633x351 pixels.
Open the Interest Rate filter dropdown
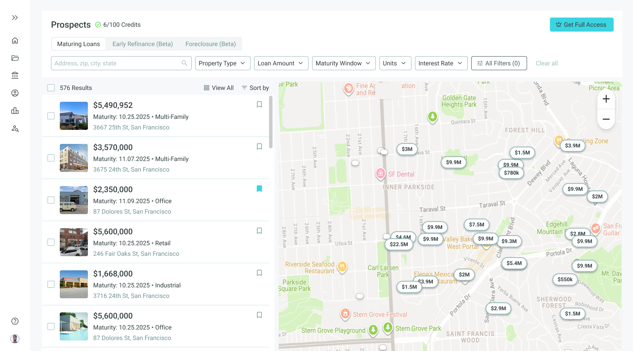tap(441, 63)
